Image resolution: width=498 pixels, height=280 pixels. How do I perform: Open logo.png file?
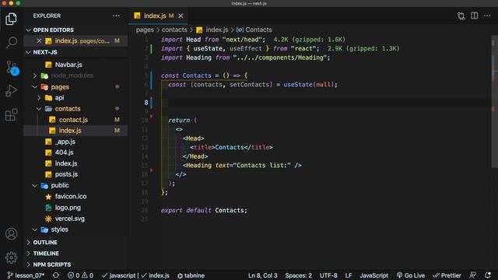68,208
